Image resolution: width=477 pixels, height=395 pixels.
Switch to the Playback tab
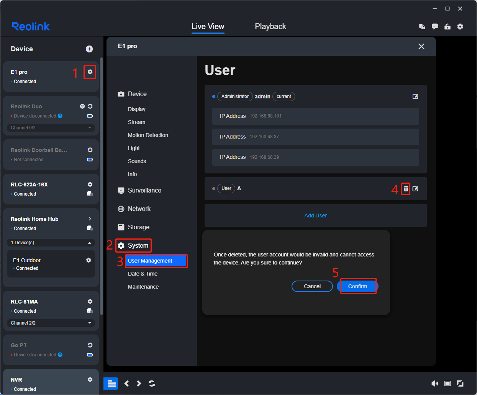(270, 26)
